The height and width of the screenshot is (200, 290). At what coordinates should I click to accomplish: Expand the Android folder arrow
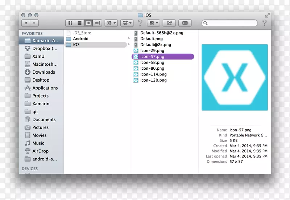pyautogui.click(x=129, y=38)
